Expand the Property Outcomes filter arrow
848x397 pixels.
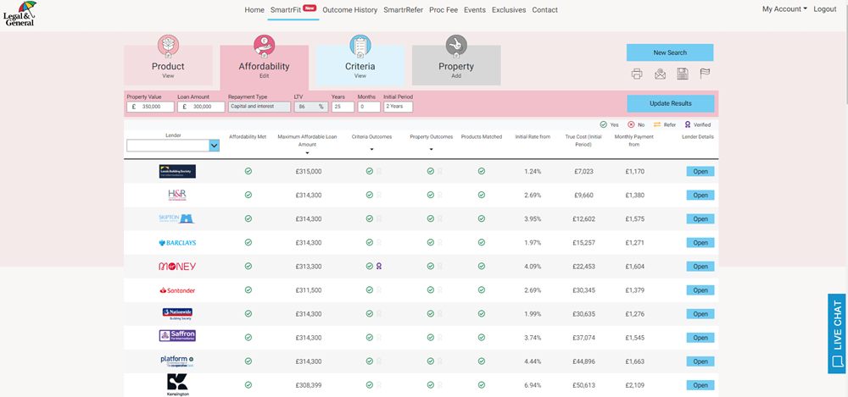[x=431, y=149]
